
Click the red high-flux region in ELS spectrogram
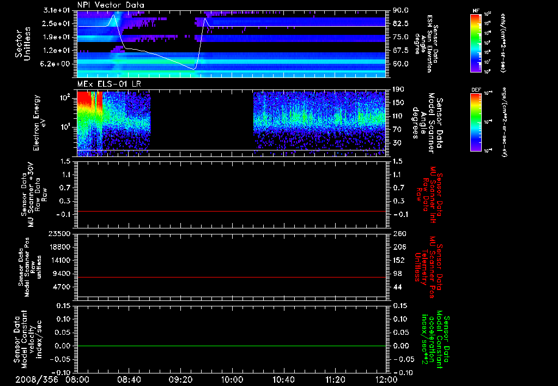pyautogui.click(x=84, y=98)
